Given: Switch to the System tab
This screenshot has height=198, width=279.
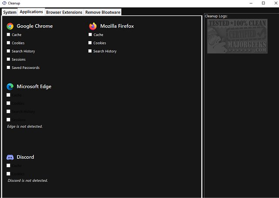Looking at the screenshot, I should click(10, 12).
